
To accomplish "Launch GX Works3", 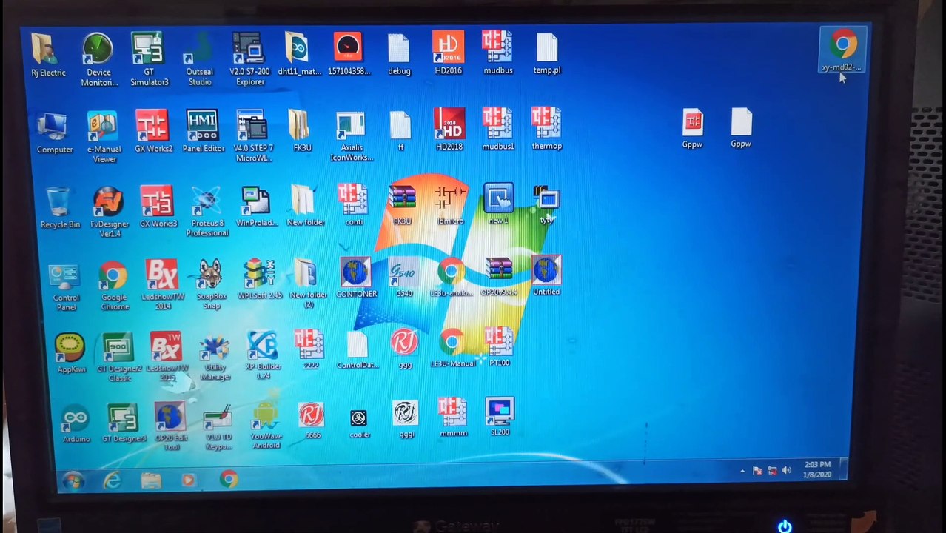I will point(158,207).
